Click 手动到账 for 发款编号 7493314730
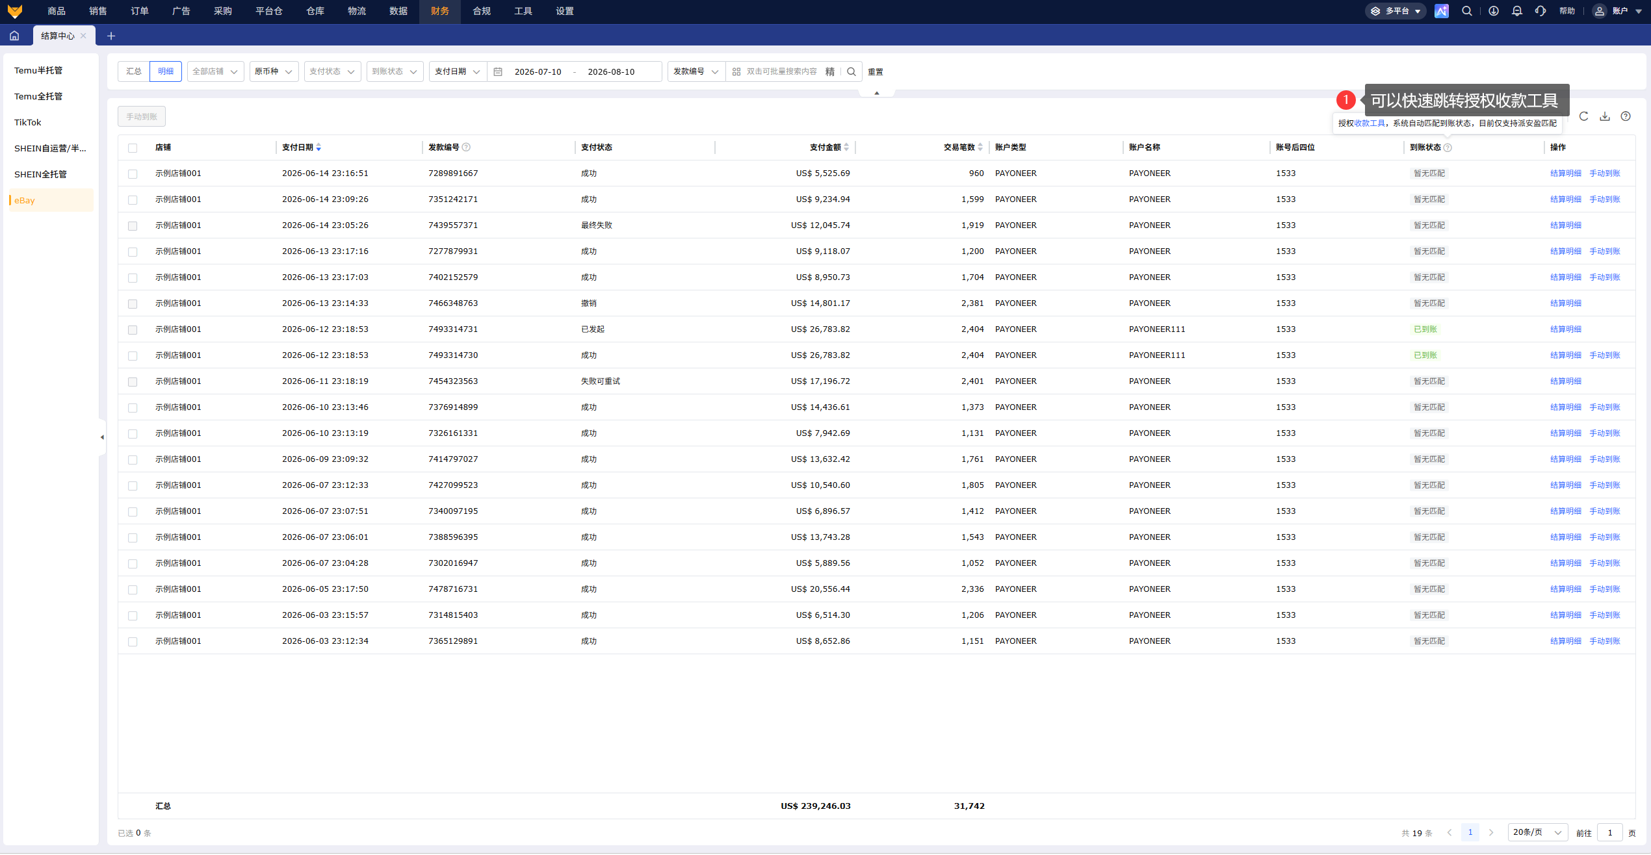1651x855 pixels. [x=1605, y=355]
